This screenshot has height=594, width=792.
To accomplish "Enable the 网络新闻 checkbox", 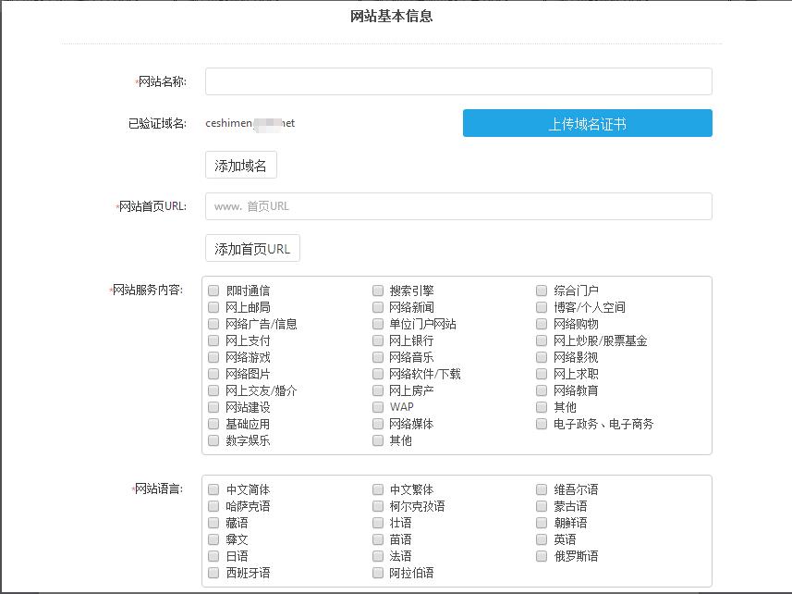I will 378,307.
